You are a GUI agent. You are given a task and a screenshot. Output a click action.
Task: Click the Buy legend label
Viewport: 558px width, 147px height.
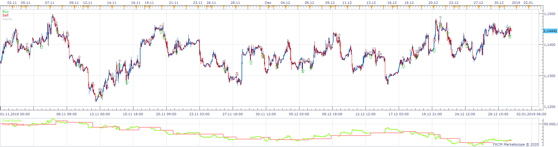click(x=6, y=11)
